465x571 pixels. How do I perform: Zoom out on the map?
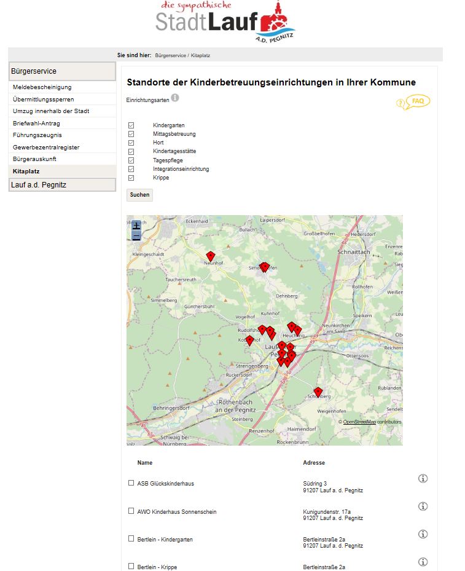click(136, 236)
